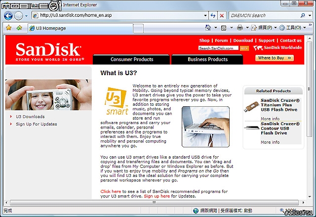Screen dimensions: 316x217
Task: Click the Internet zone globe icon
Action: tap(196, 211)
